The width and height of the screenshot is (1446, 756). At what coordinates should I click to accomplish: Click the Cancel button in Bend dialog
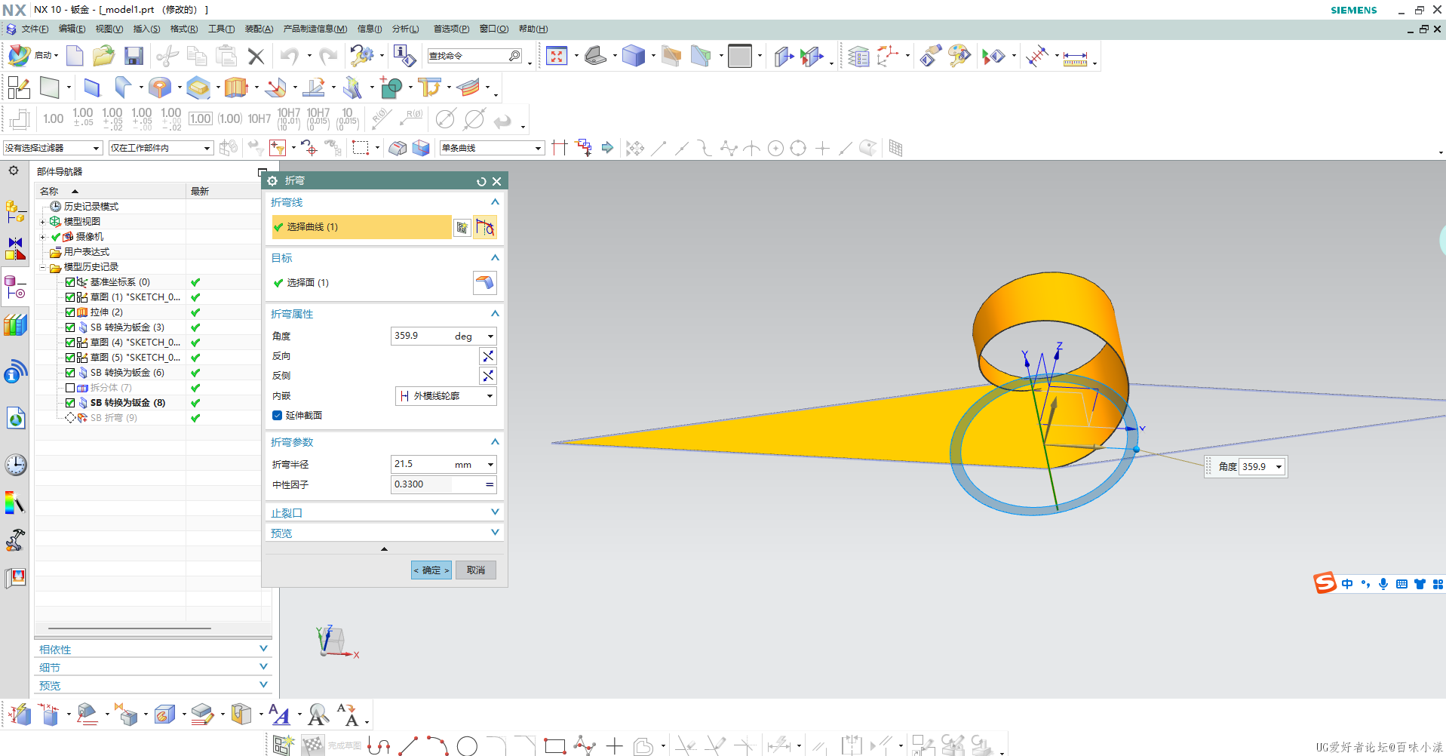[x=476, y=570]
